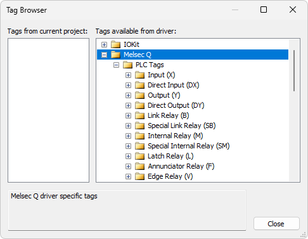308x239 pixels.
Task: Select the Special Internal Relay (SM) label
Action: (189, 146)
